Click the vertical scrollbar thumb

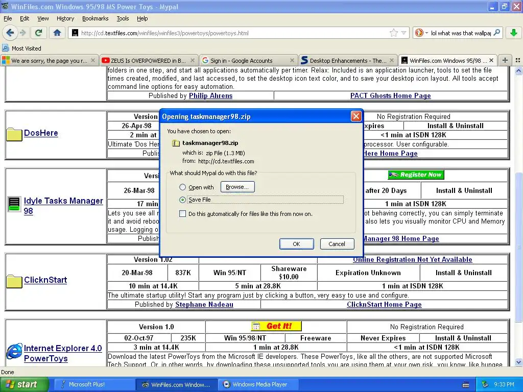[518, 247]
